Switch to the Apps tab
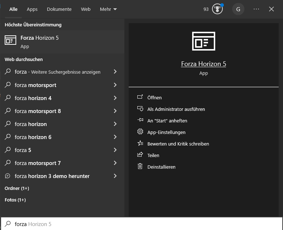283x230 pixels. [x=32, y=9]
